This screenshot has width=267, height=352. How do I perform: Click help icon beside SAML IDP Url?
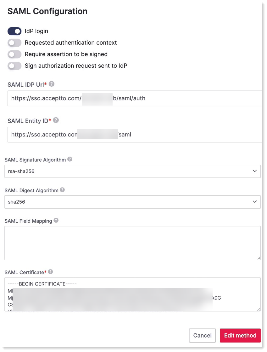[x=52, y=84]
